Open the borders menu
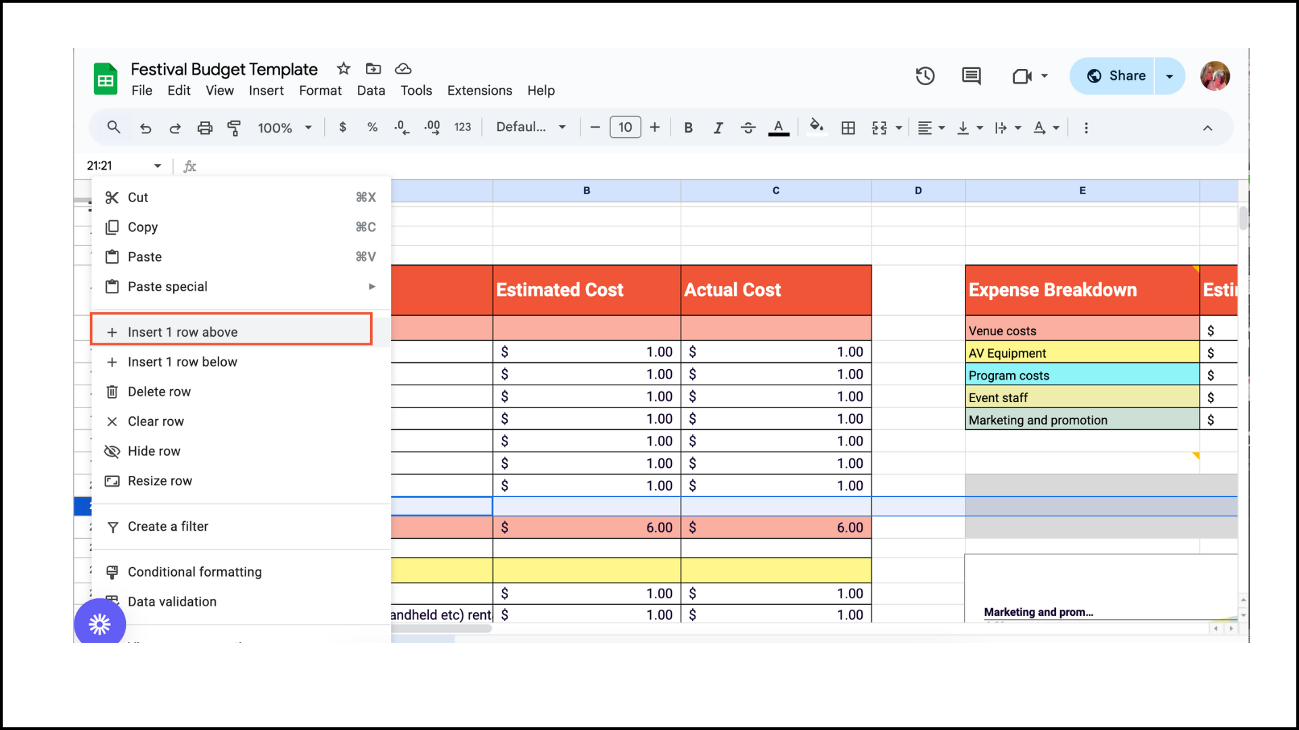This screenshot has width=1299, height=730. [x=848, y=127]
